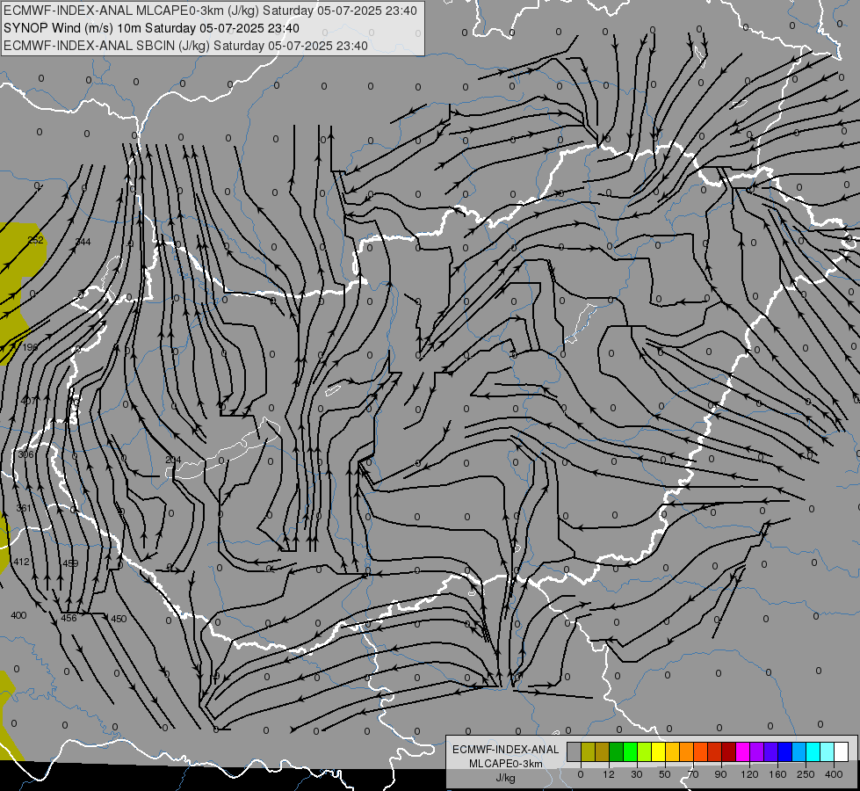Select the map value 400 at left edge

click(x=18, y=615)
